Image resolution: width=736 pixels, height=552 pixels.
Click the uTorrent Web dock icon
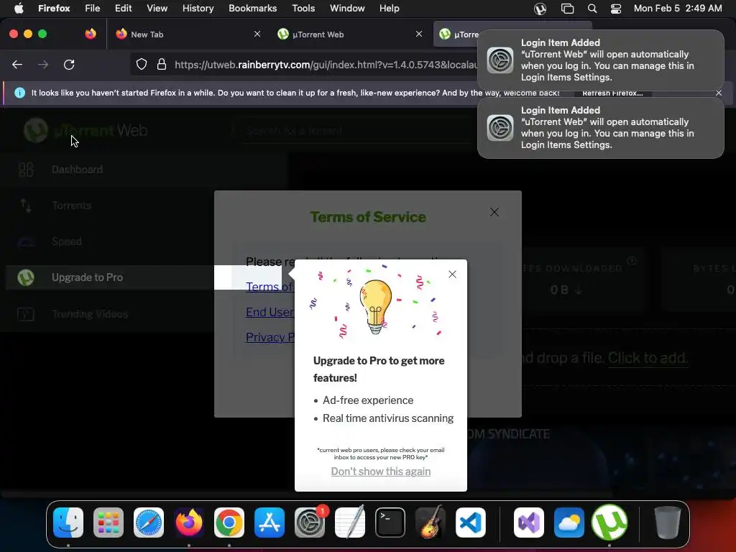tap(609, 522)
